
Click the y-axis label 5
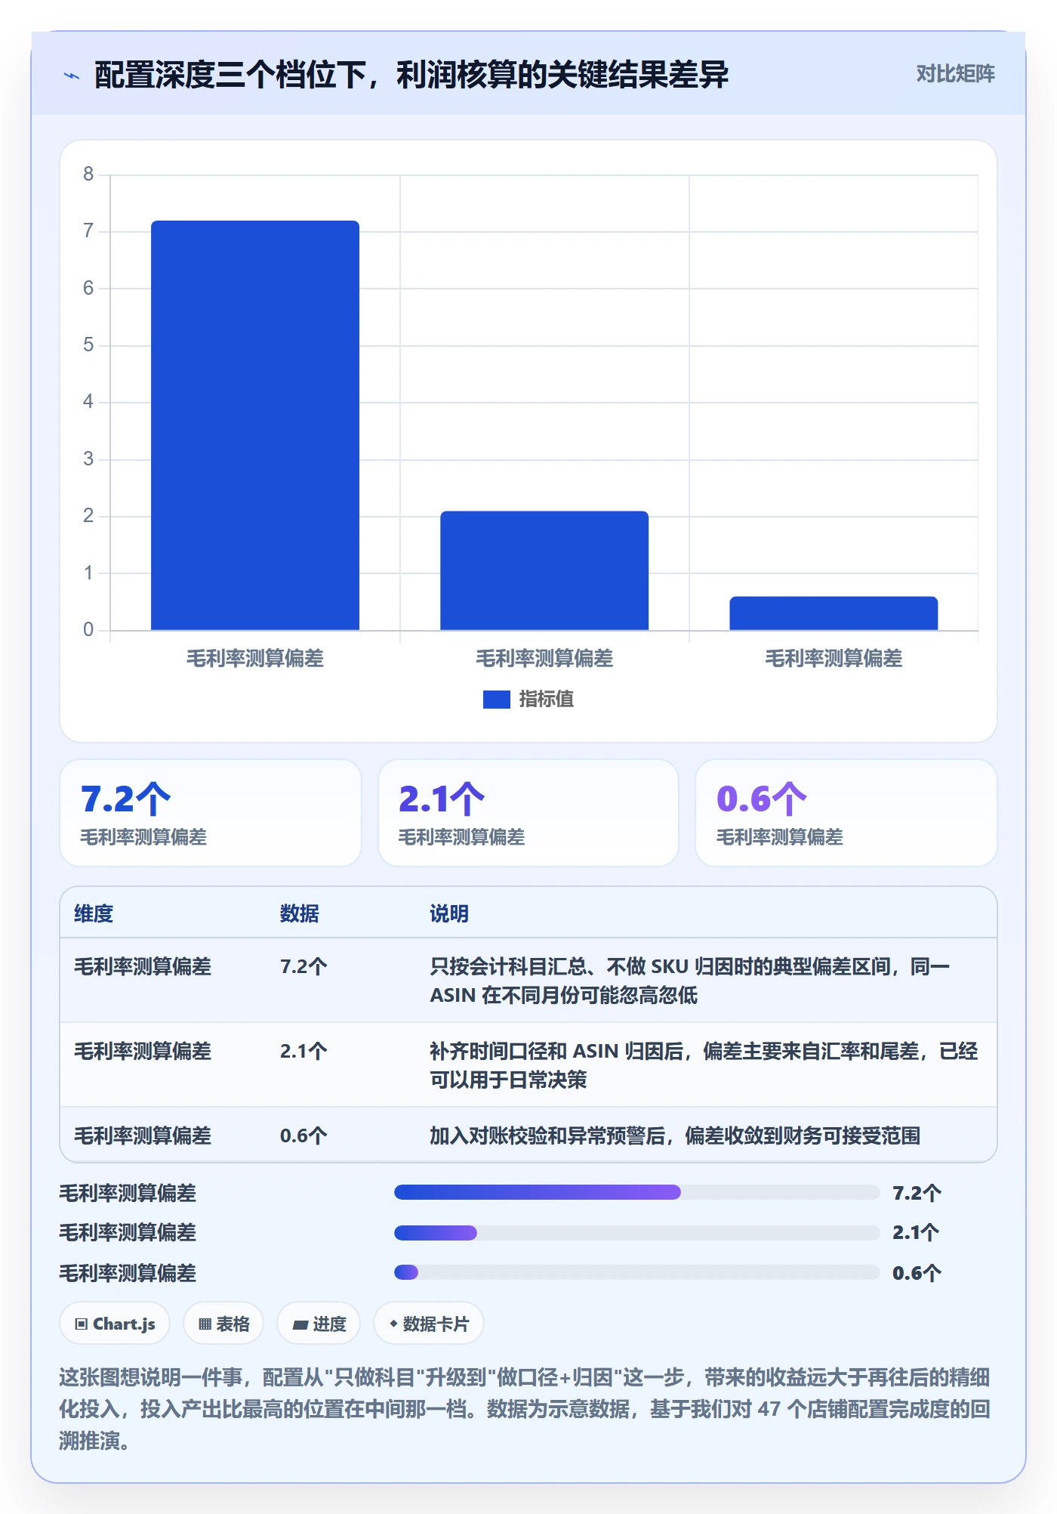click(x=88, y=345)
